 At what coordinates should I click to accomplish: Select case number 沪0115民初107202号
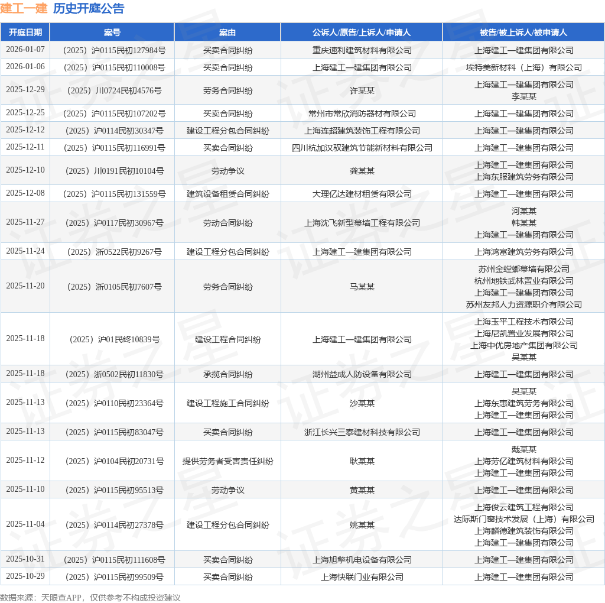tap(114, 114)
